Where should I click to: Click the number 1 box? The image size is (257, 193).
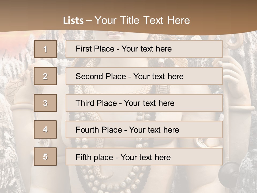pos(46,49)
